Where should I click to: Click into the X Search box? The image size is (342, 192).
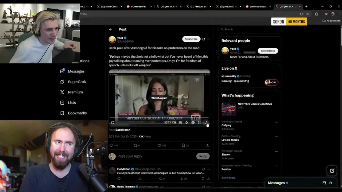coord(250,29)
